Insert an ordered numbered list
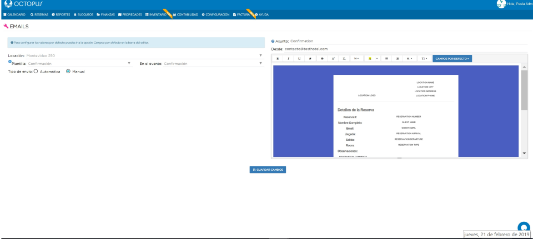 tap(398, 58)
